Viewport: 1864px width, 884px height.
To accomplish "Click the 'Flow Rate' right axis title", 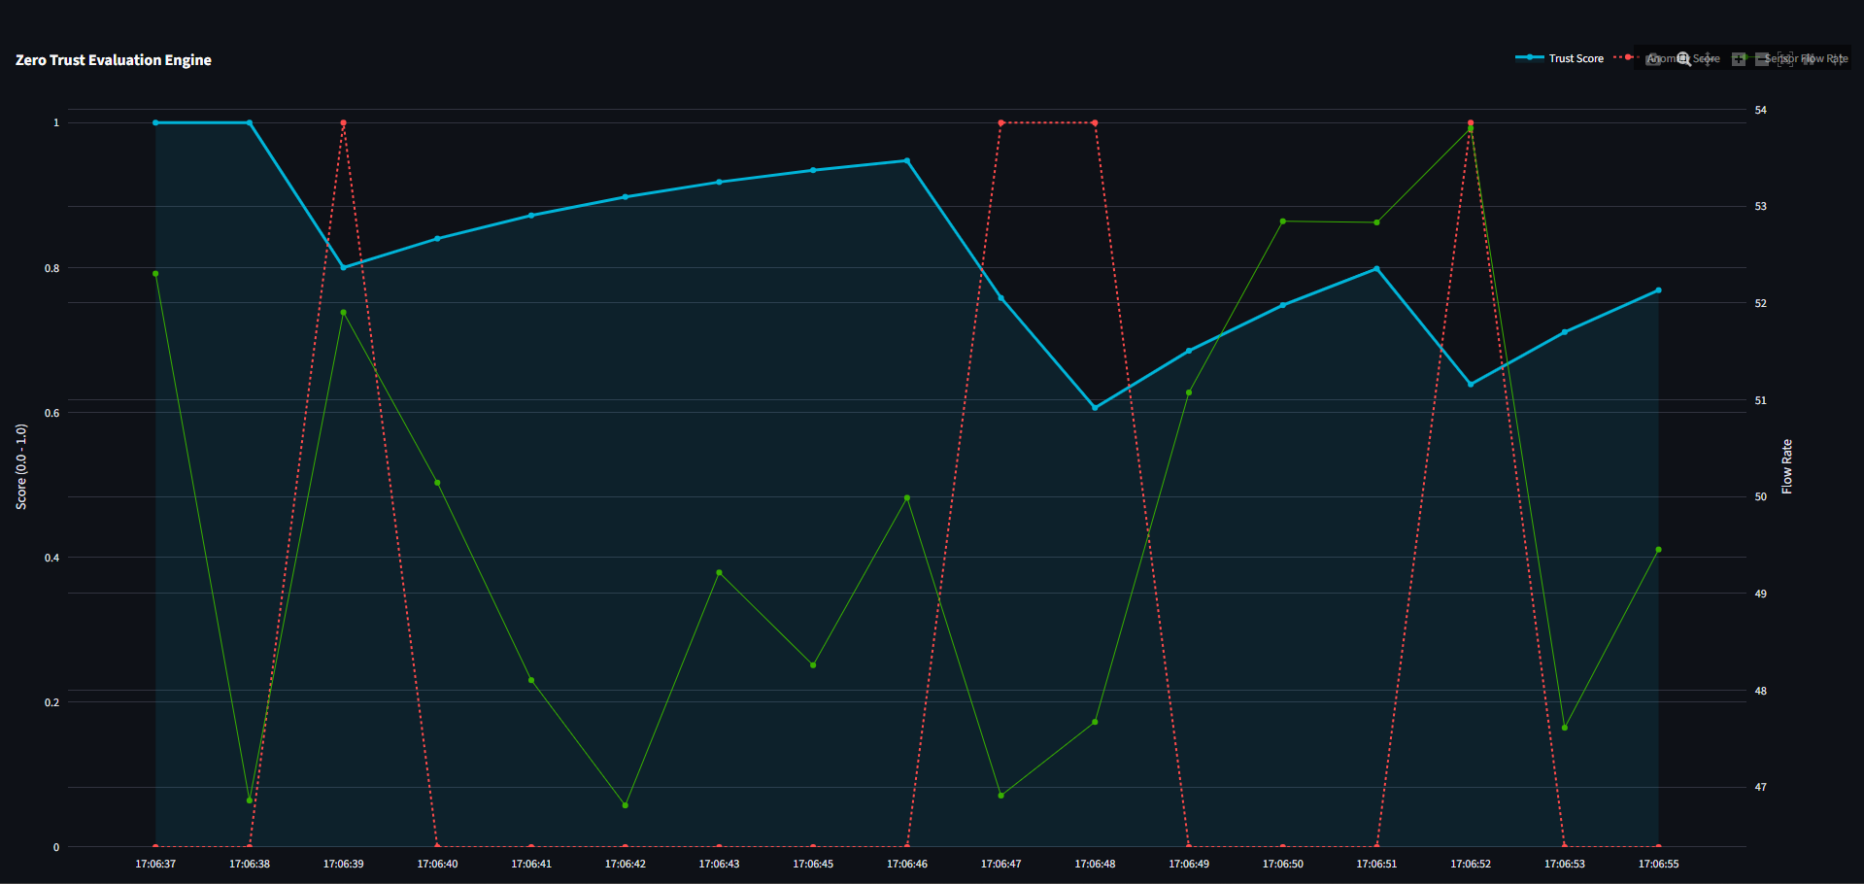I will 1786,466.
